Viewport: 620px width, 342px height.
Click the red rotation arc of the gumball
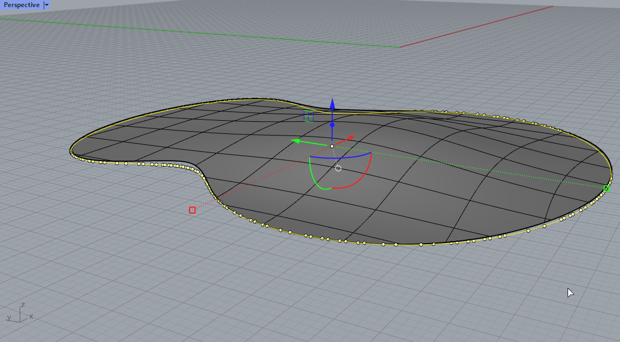(369, 168)
